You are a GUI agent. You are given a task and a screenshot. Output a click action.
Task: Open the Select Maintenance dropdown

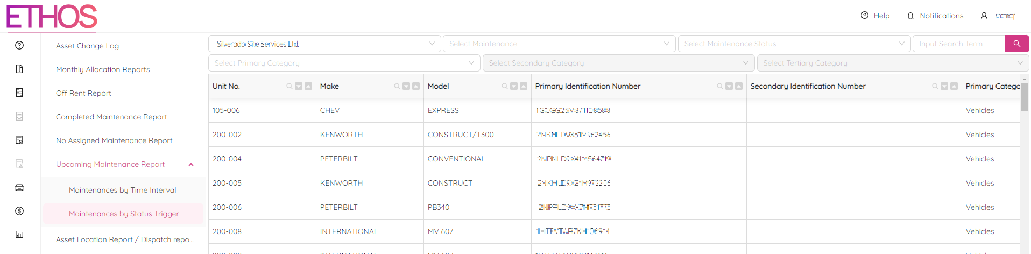[559, 44]
